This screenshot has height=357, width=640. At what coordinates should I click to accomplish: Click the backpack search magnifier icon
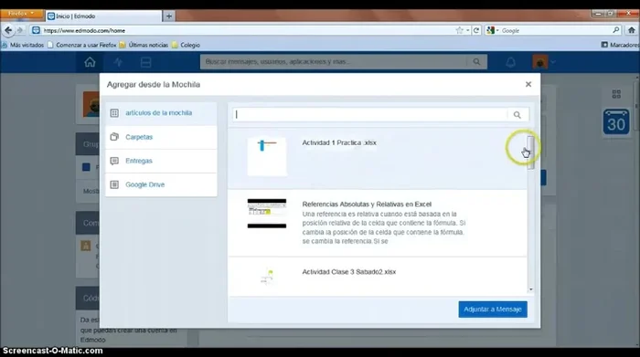point(517,115)
